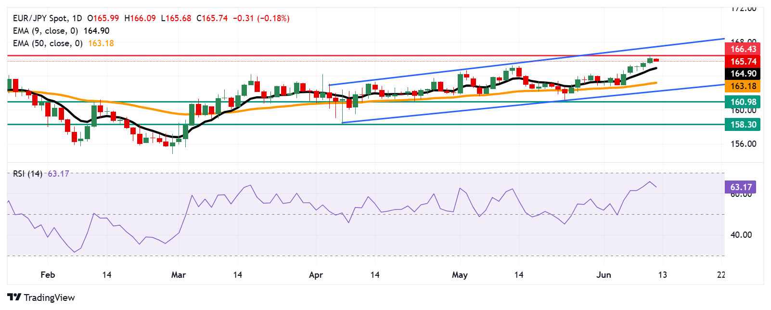Click the May label on time axis

coord(460,275)
